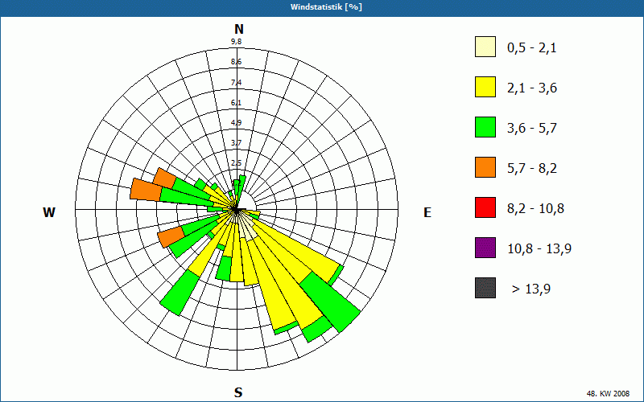
Task: Click the legend label '8,2 - 10,8'
Action: pos(535,209)
